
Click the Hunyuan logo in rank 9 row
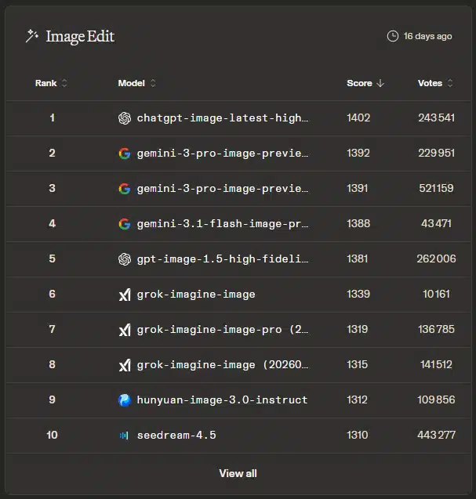124,400
